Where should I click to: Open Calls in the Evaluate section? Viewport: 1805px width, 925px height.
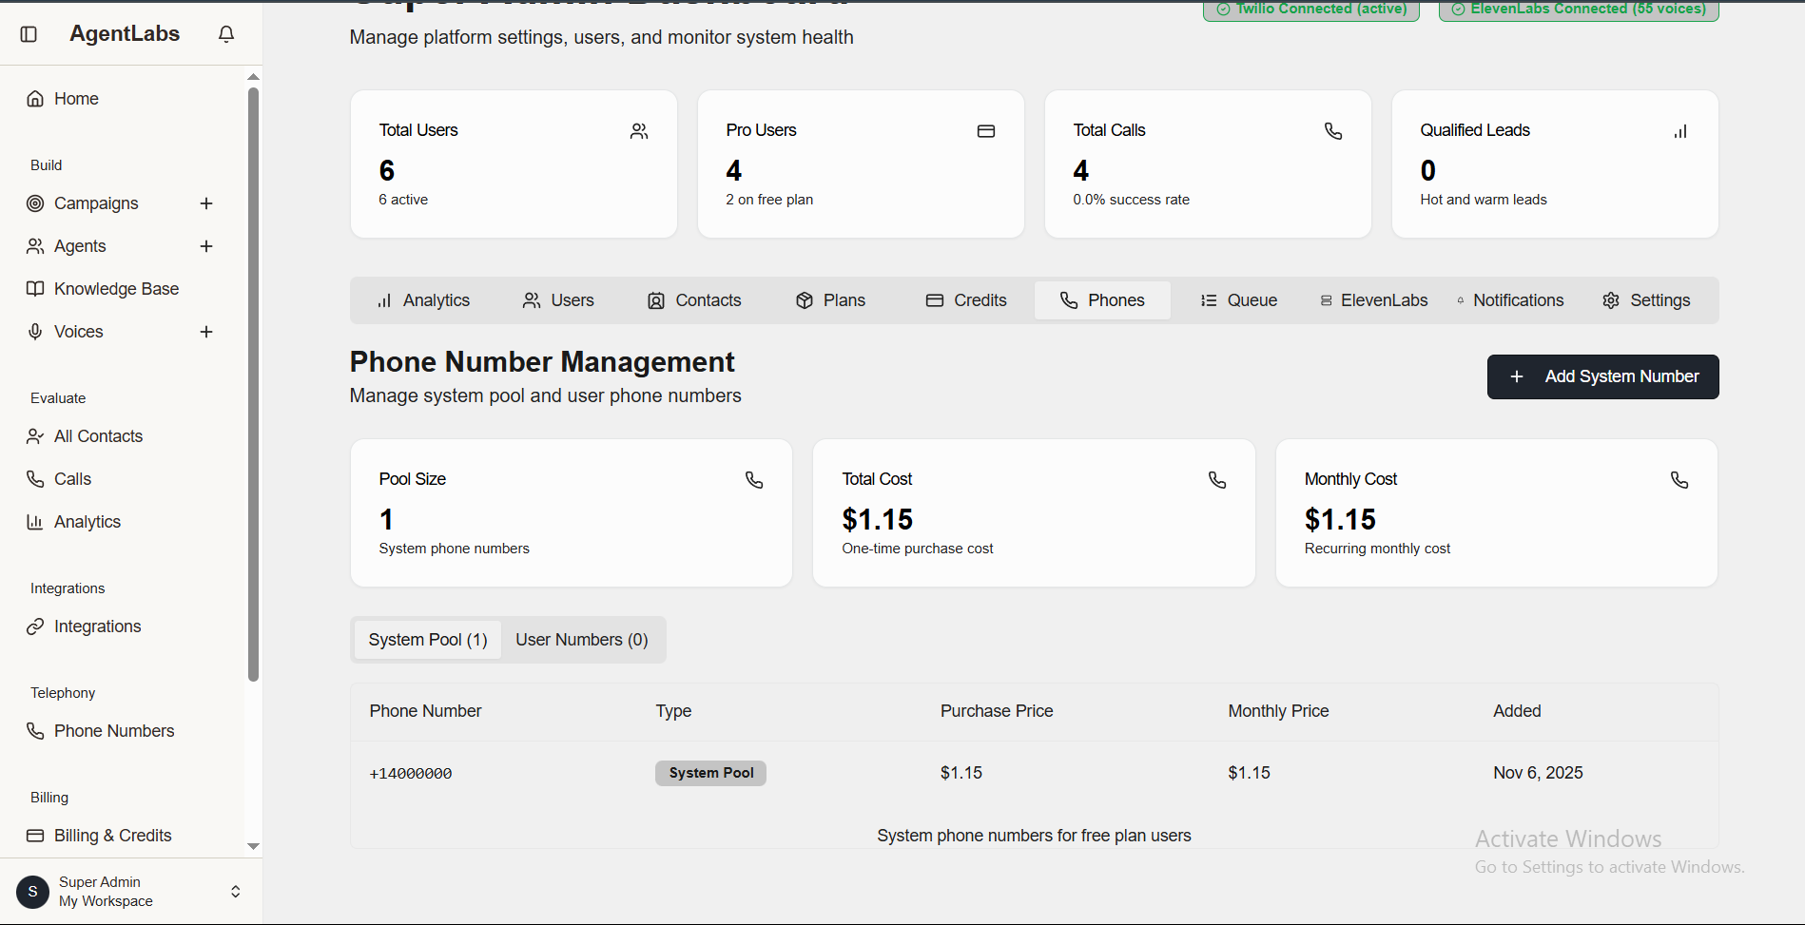pos(72,478)
